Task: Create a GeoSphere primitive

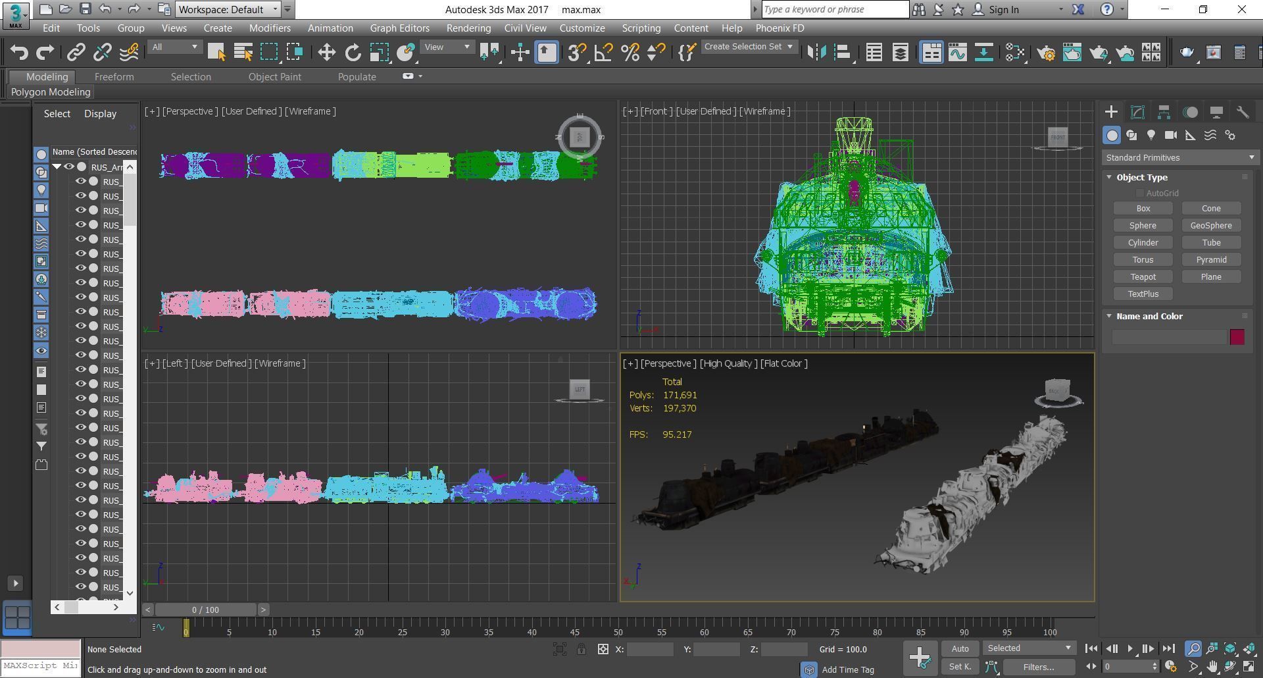Action: [1211, 225]
